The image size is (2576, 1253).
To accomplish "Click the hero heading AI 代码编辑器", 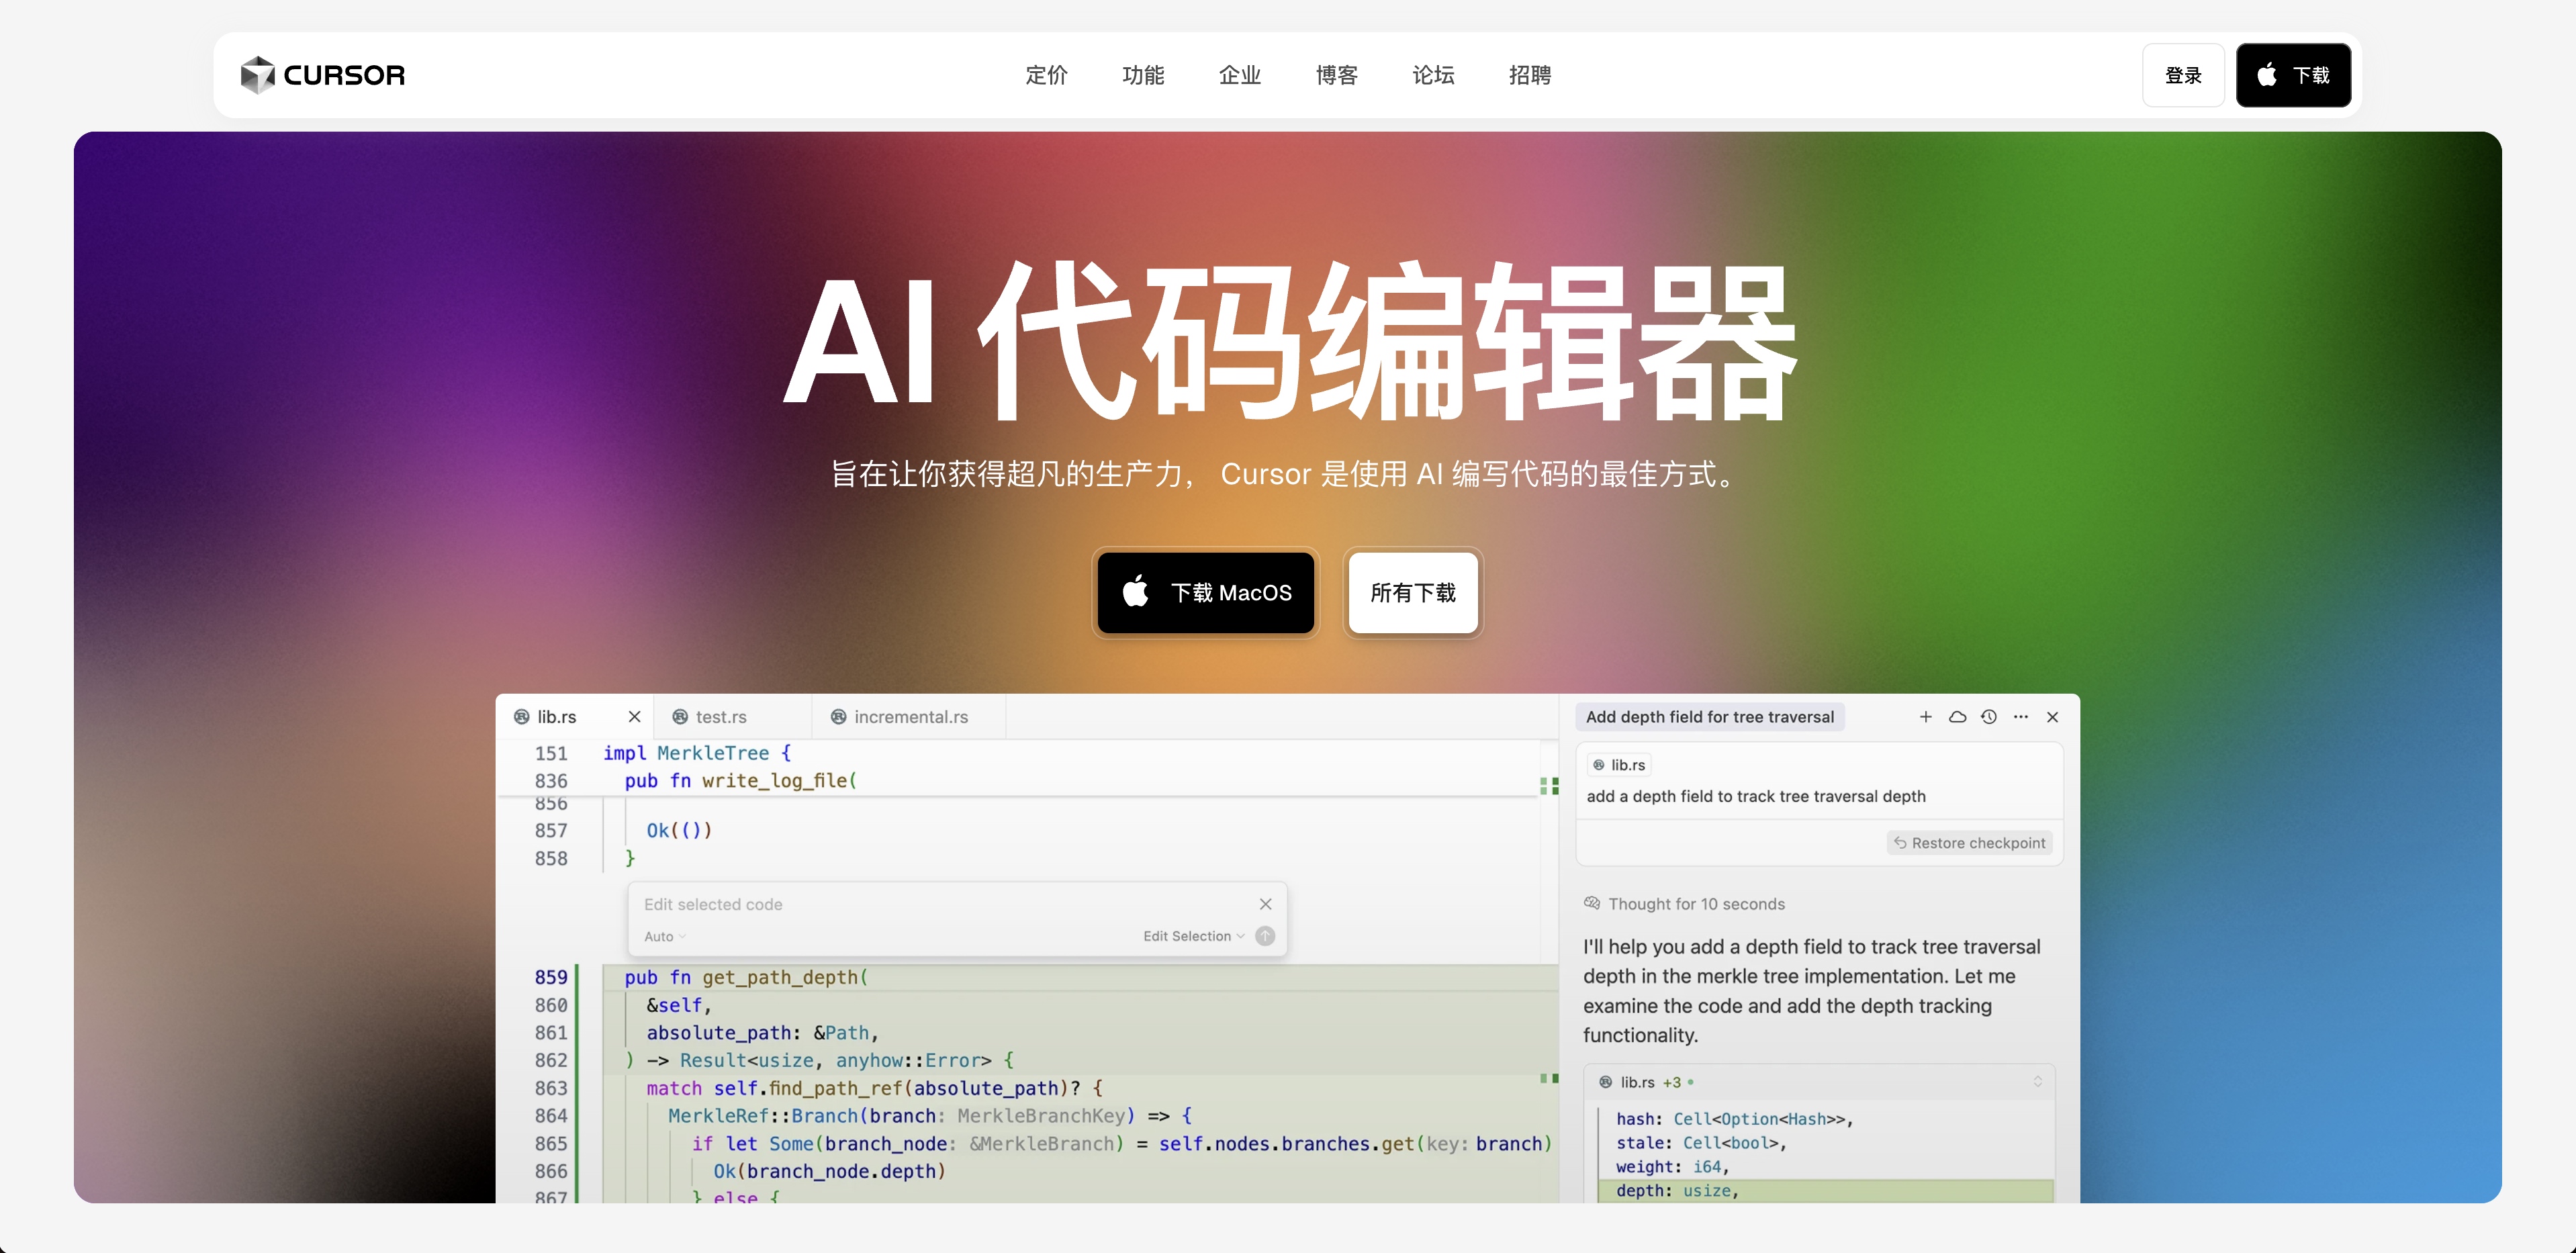I will coord(1290,343).
